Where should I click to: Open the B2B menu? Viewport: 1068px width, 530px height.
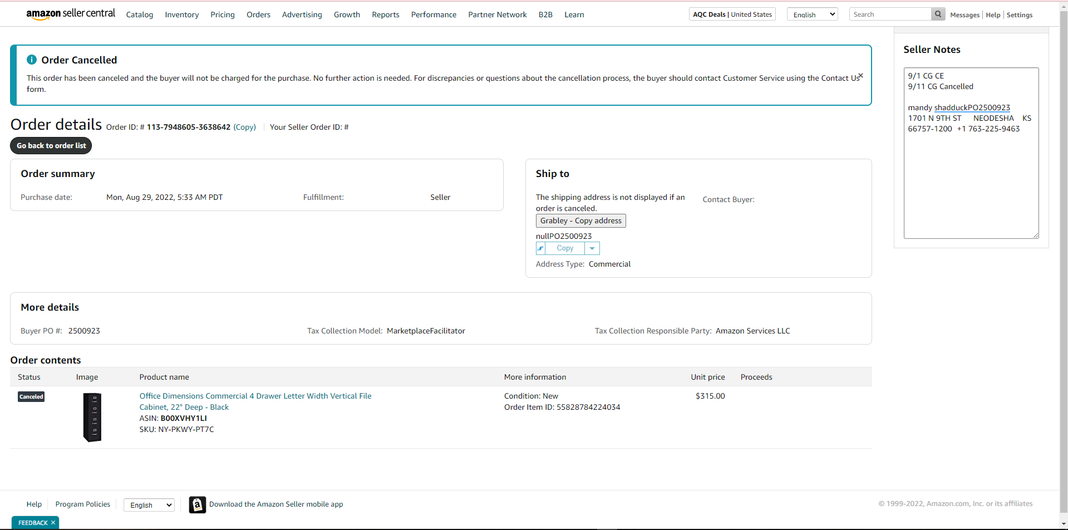tap(545, 14)
